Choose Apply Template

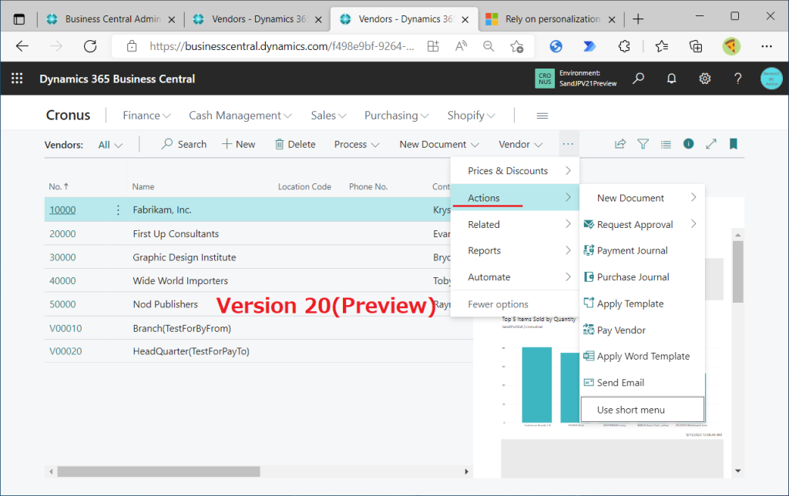[642, 303]
